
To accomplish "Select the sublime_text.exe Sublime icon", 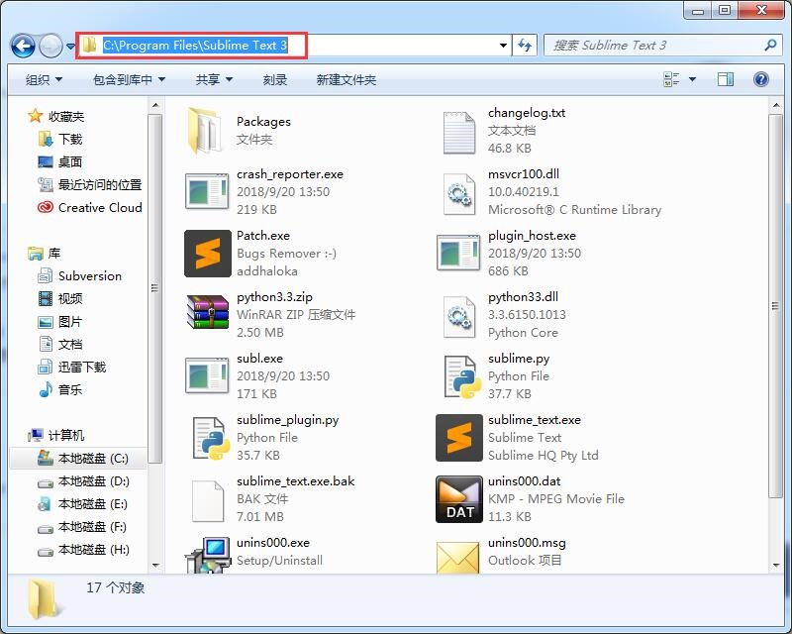I will click(459, 438).
